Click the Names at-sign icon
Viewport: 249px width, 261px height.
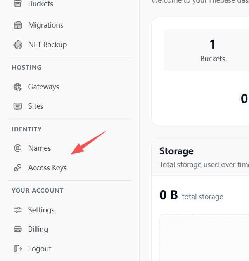[17, 148]
